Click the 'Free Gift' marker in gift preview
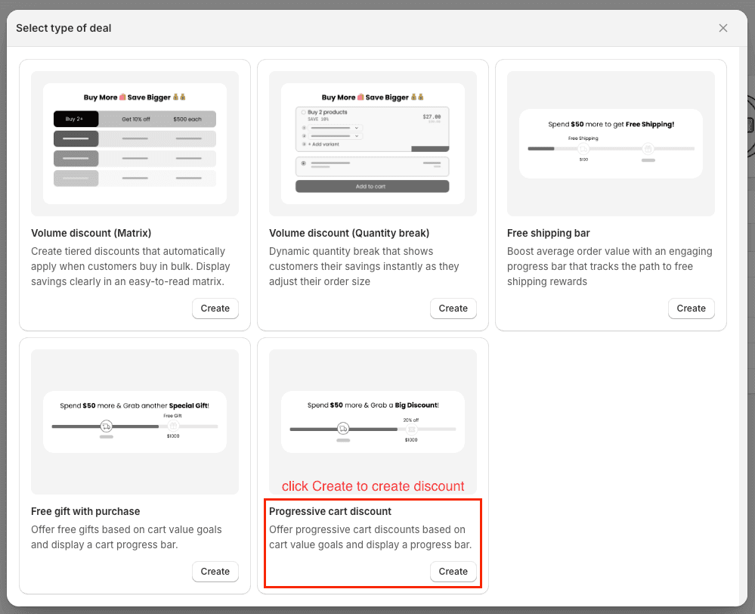The image size is (755, 614). click(x=172, y=416)
